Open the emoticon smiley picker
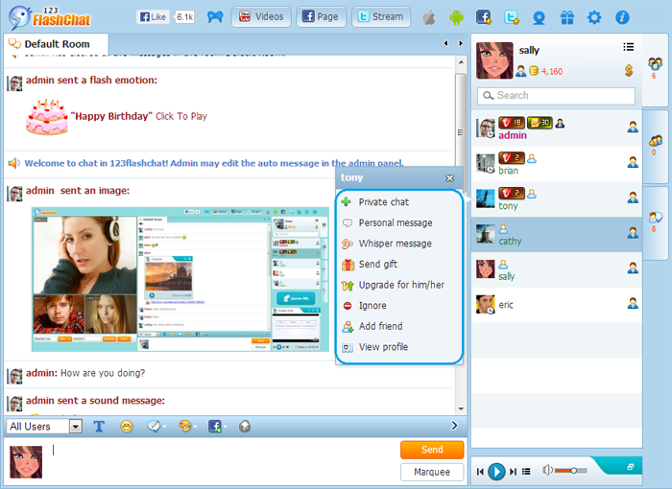The width and height of the screenshot is (672, 489). point(127,426)
